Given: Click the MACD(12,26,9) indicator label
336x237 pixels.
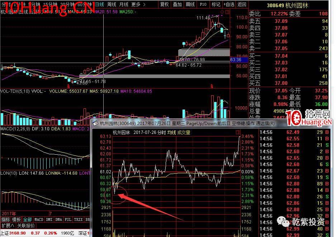Looking at the screenshot, I should pos(16,129).
